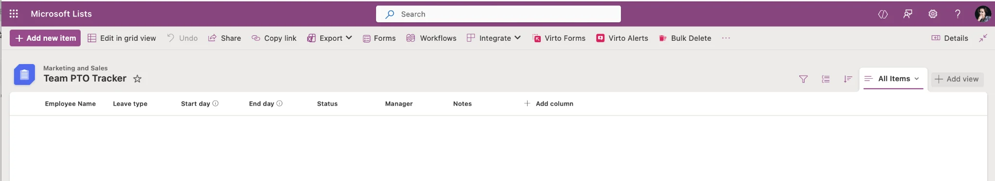Open Leave type column header menu

[x=130, y=103]
